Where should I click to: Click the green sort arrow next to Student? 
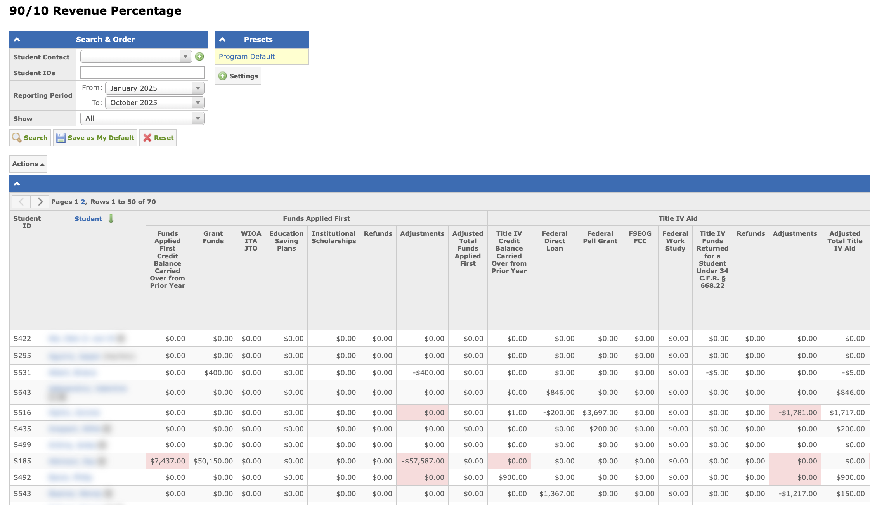pos(111,219)
